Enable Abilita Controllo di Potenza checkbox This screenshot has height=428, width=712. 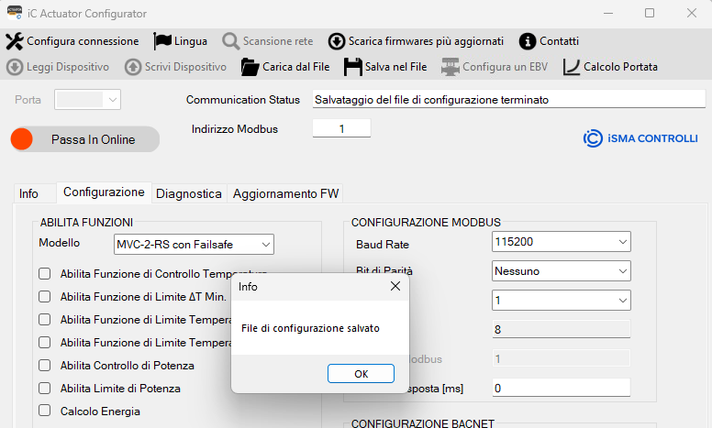(x=44, y=366)
